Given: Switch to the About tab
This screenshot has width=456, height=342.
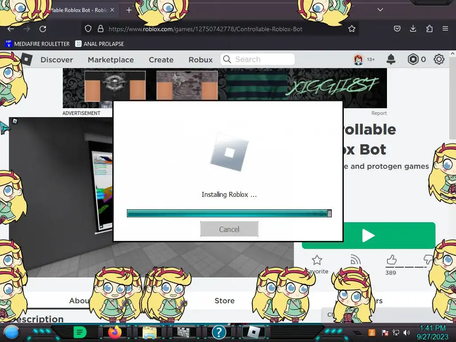Looking at the screenshot, I should click(x=79, y=301).
